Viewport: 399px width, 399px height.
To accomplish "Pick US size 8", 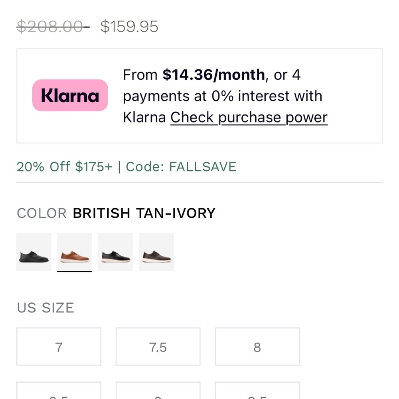I will [257, 347].
